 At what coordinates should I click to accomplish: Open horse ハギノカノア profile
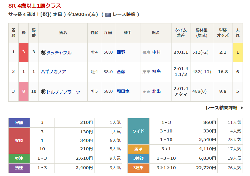click(54, 71)
